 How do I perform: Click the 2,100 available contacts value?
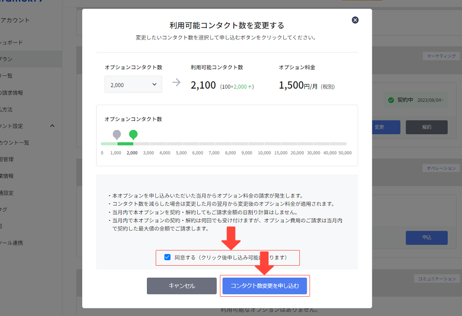[x=203, y=85]
